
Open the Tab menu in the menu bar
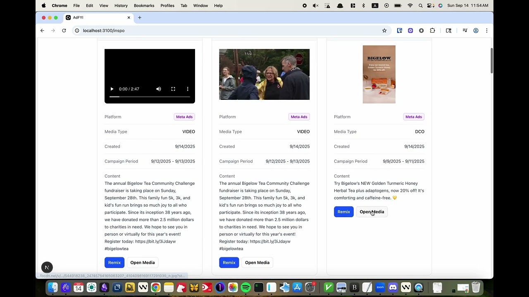[x=184, y=5]
